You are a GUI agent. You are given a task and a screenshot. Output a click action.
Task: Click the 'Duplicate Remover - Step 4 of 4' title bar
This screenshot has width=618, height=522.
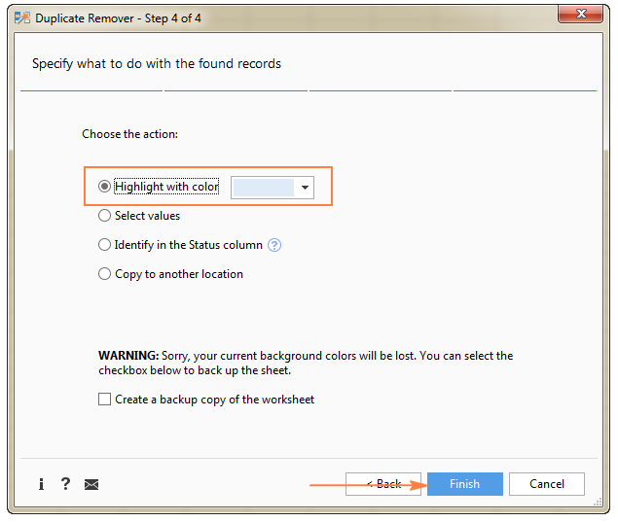point(292,17)
